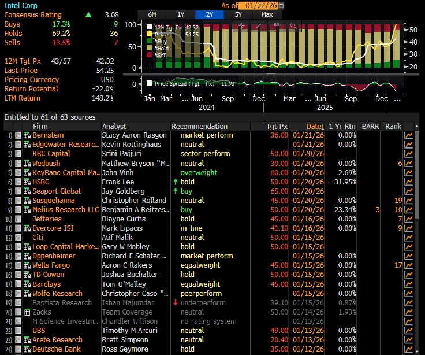Click chart icon in Melius Research row

[x=408, y=210]
